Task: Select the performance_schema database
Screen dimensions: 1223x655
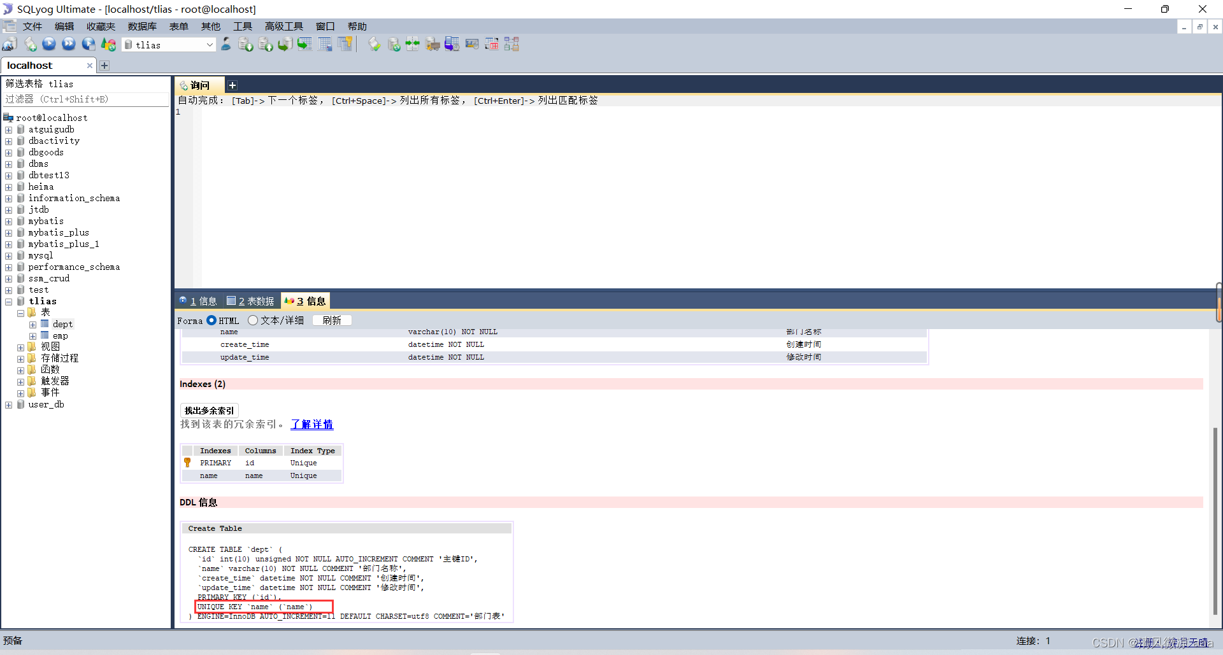Action: click(x=74, y=267)
